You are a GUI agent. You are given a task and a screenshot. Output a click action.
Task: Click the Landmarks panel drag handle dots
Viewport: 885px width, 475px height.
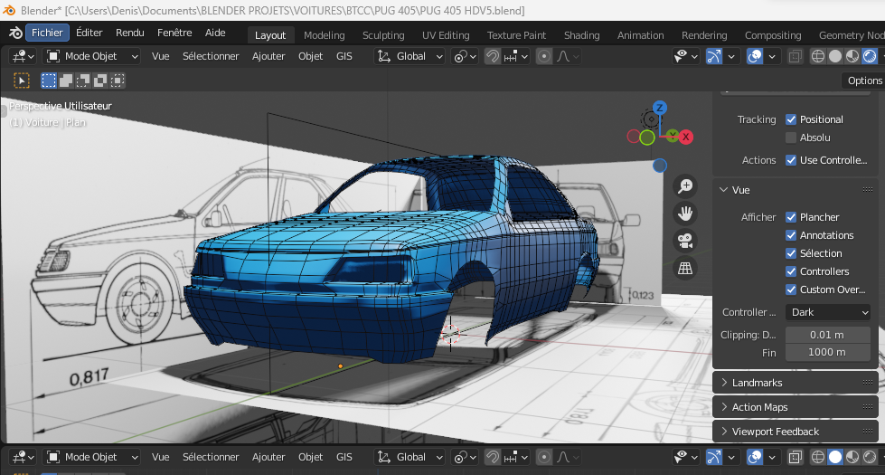click(x=868, y=383)
